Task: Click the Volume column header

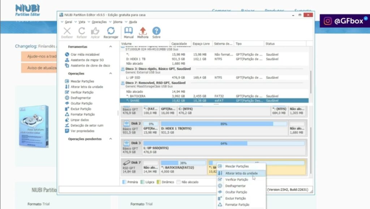Action: [x=145, y=44]
